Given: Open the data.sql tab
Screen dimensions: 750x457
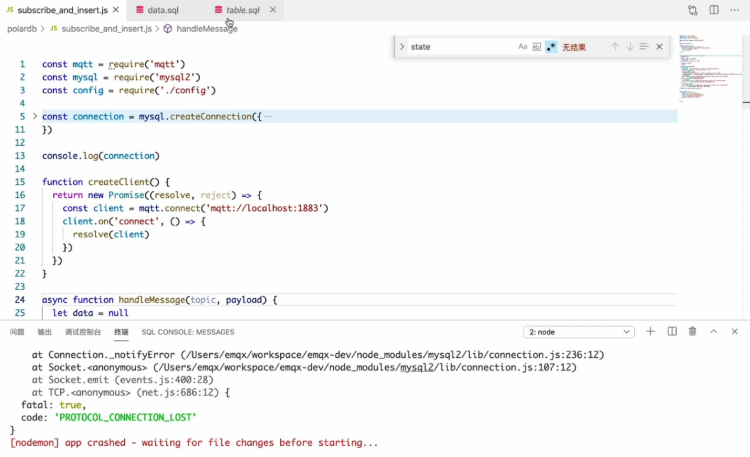Looking at the screenshot, I should [163, 10].
